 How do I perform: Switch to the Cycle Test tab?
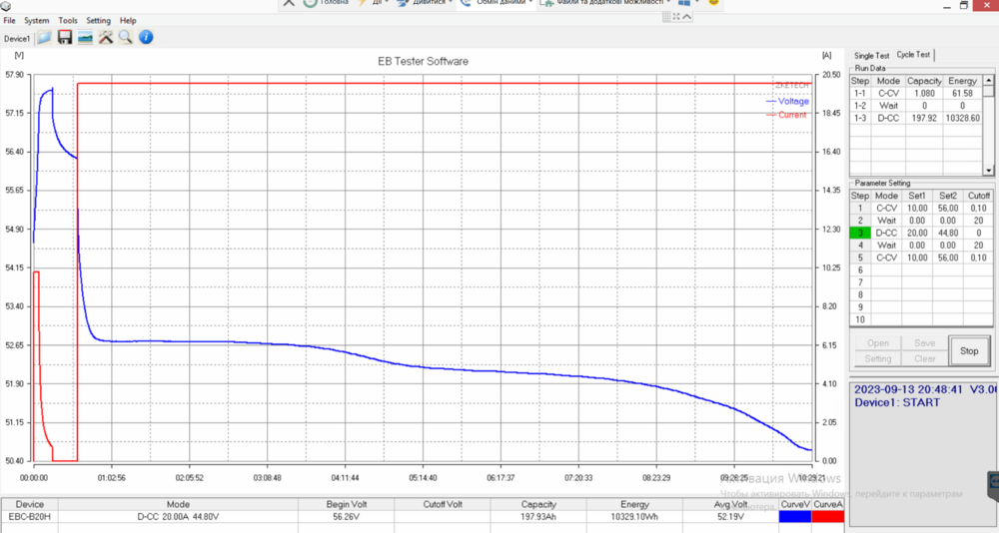pyautogui.click(x=914, y=55)
